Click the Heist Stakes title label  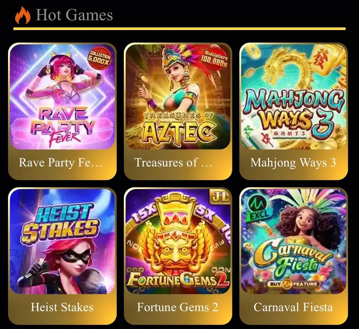[62, 307]
